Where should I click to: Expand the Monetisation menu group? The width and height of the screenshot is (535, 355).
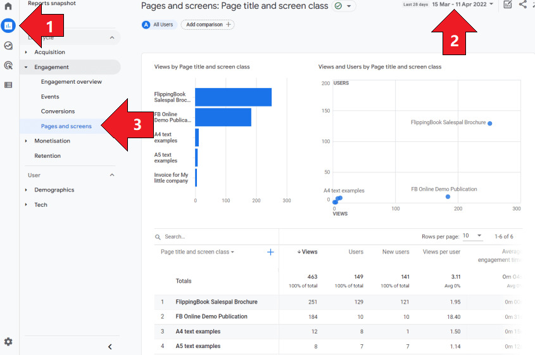[52, 141]
